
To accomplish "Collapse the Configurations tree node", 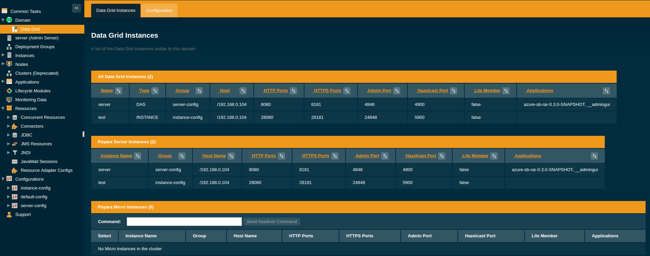I will click(3, 179).
